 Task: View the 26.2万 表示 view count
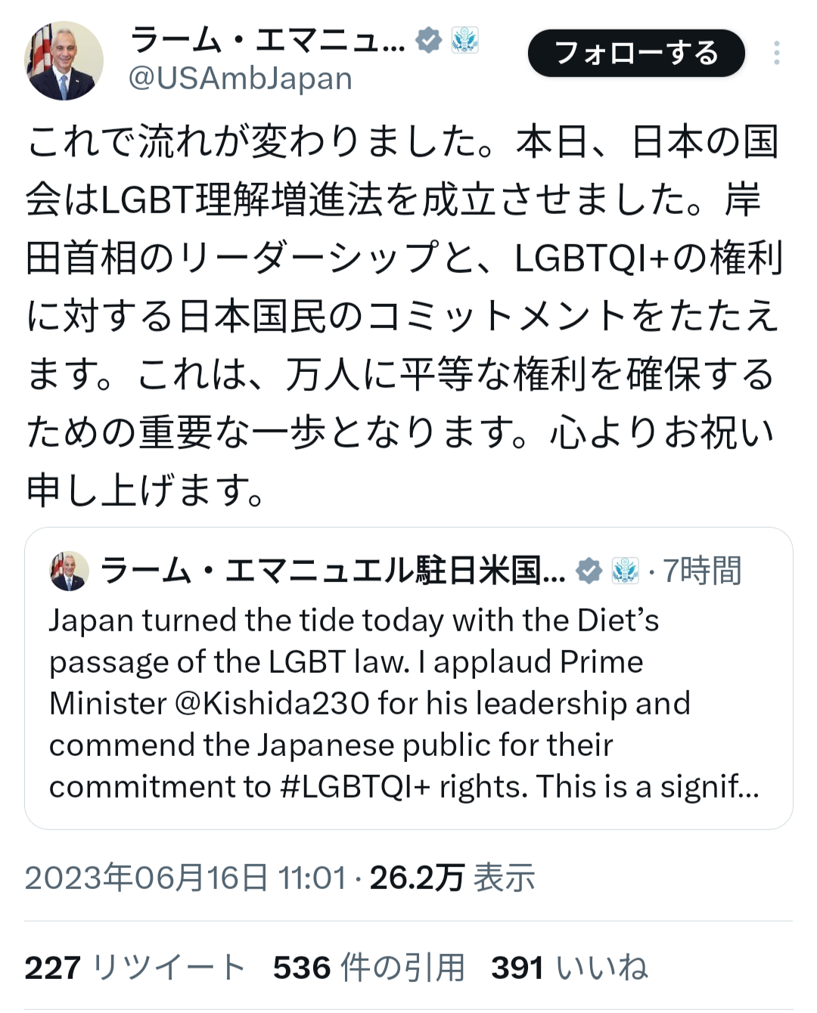(452, 878)
